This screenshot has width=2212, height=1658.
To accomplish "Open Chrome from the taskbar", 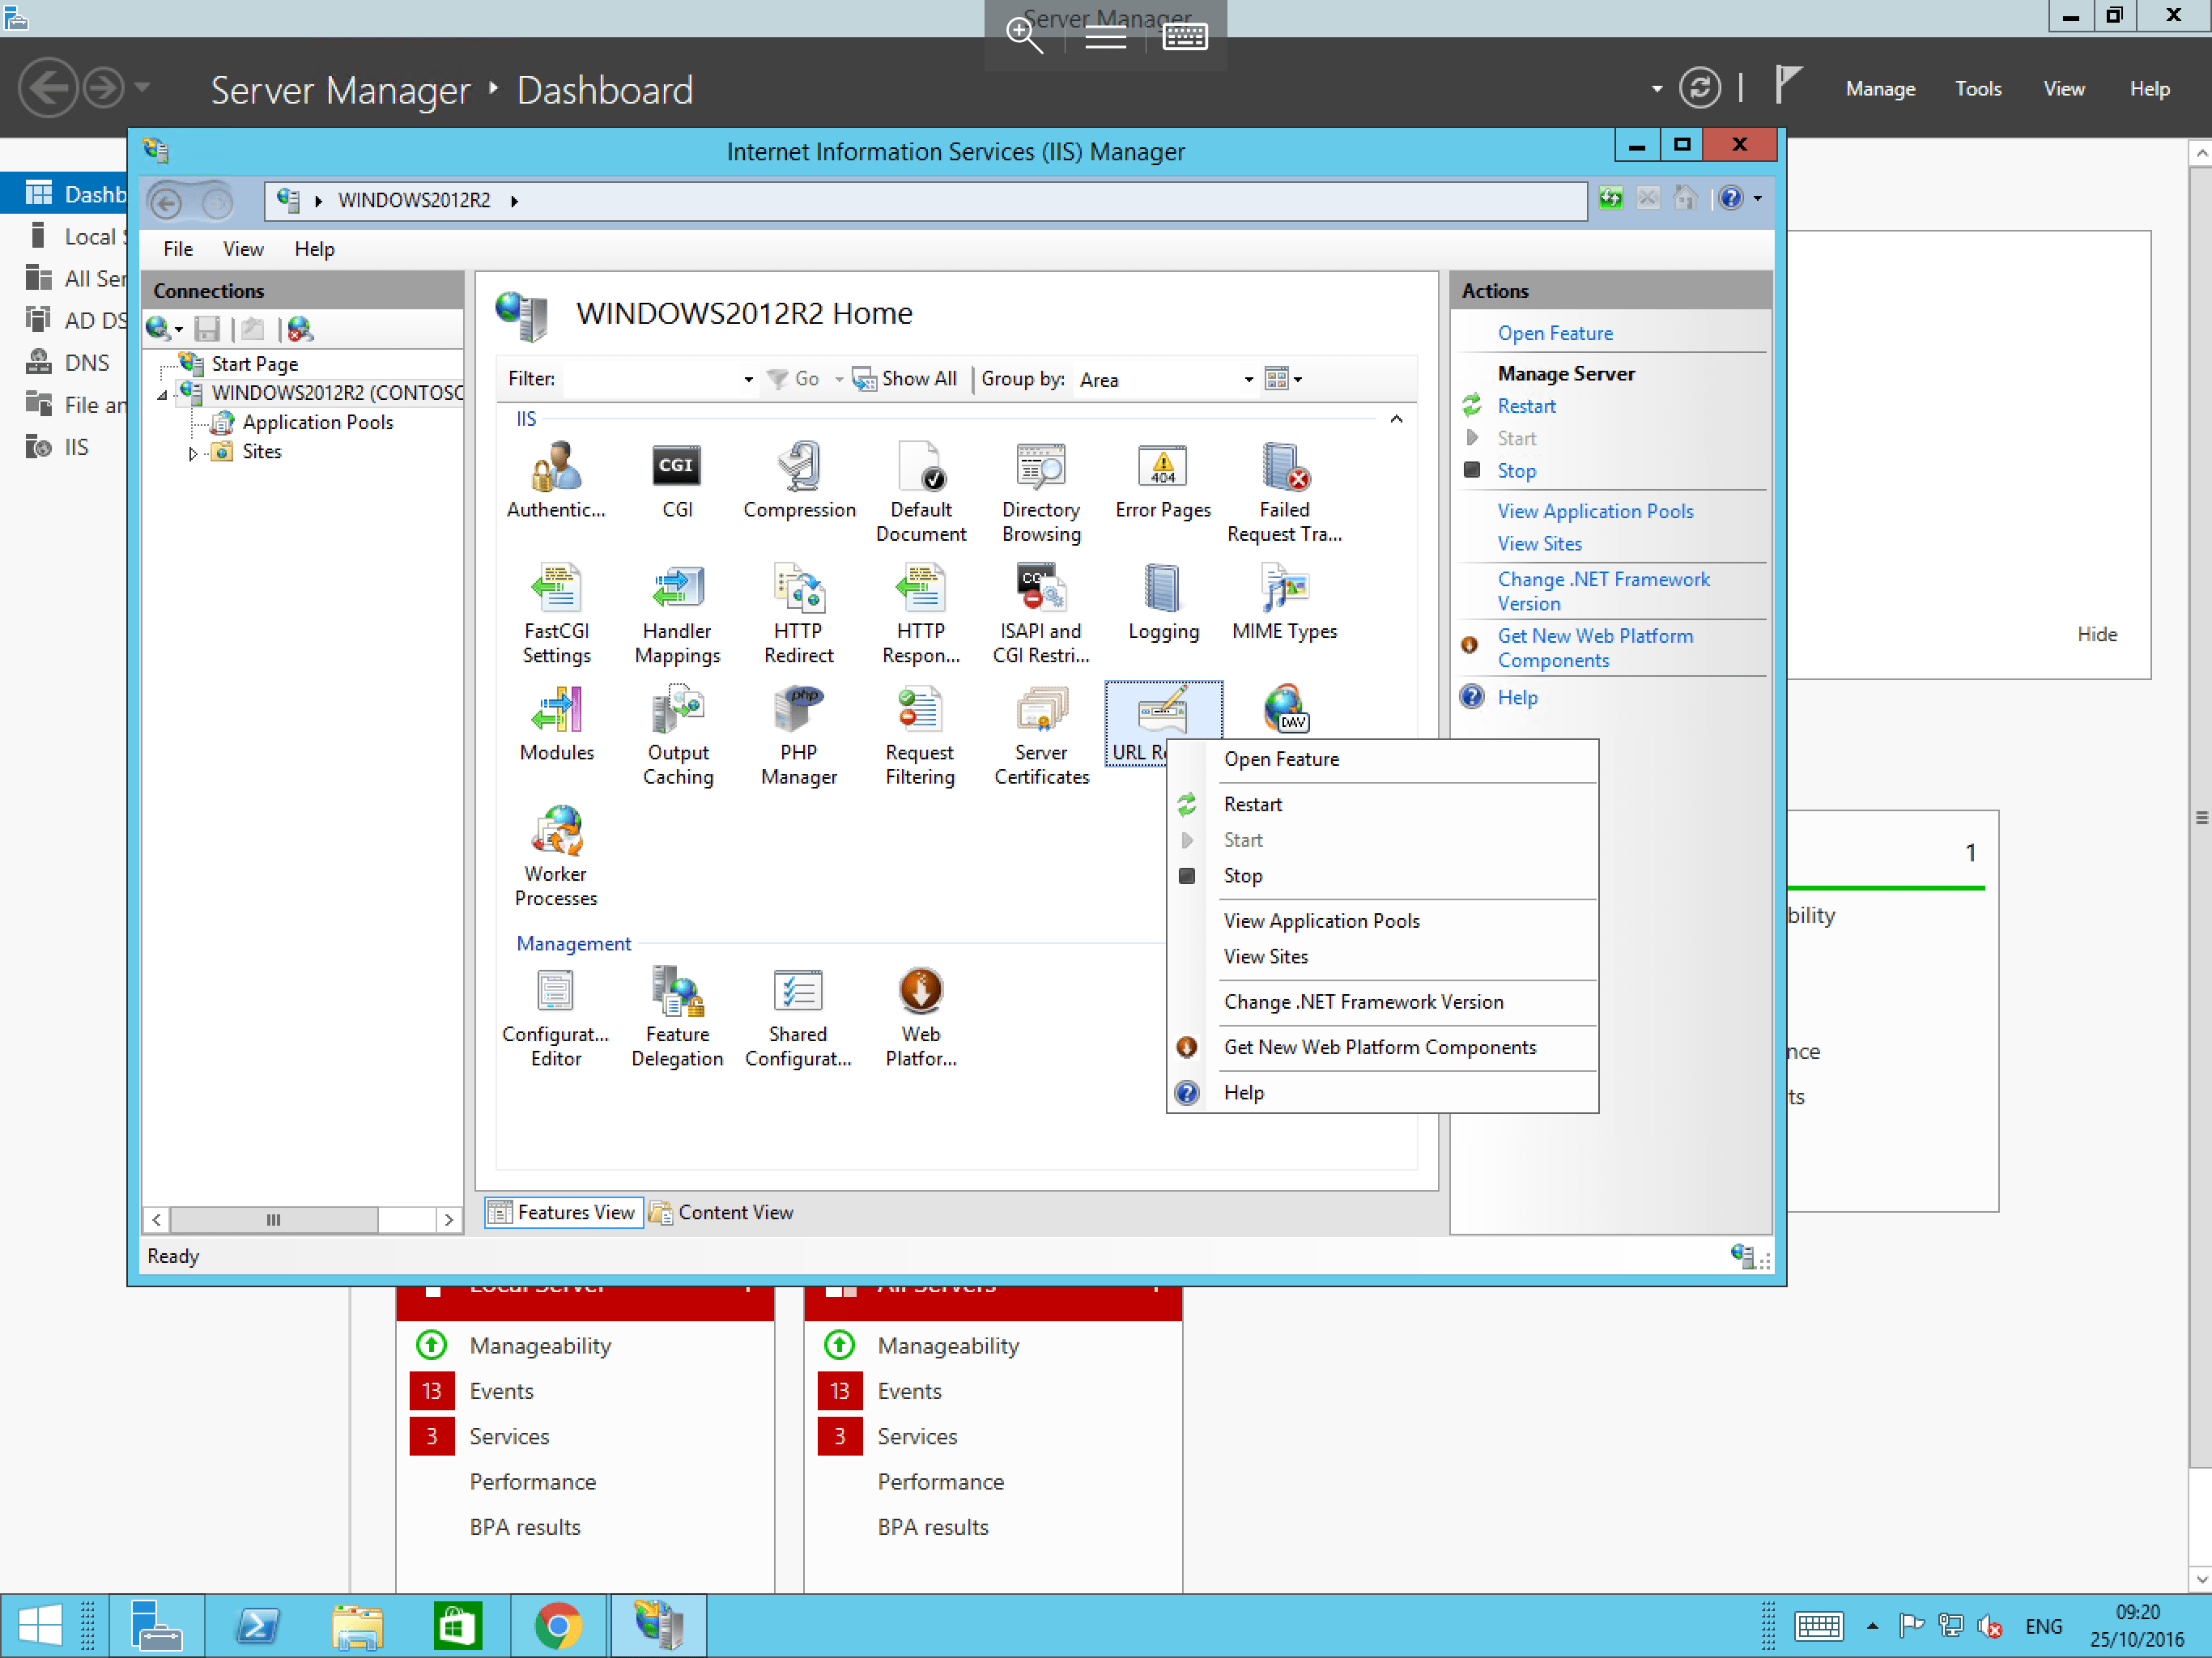I will [x=558, y=1625].
